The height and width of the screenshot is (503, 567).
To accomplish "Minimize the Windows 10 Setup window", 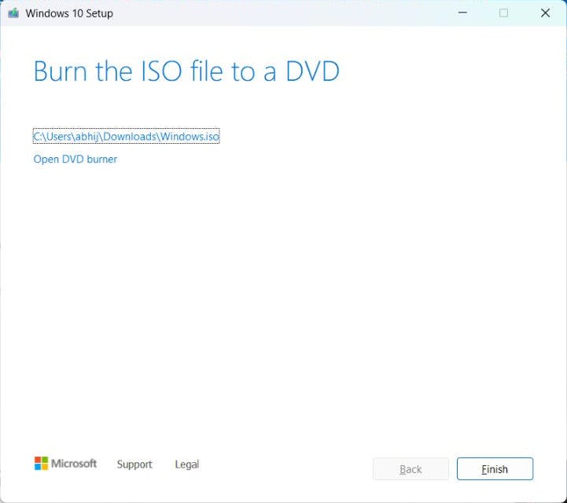I will 462,13.
